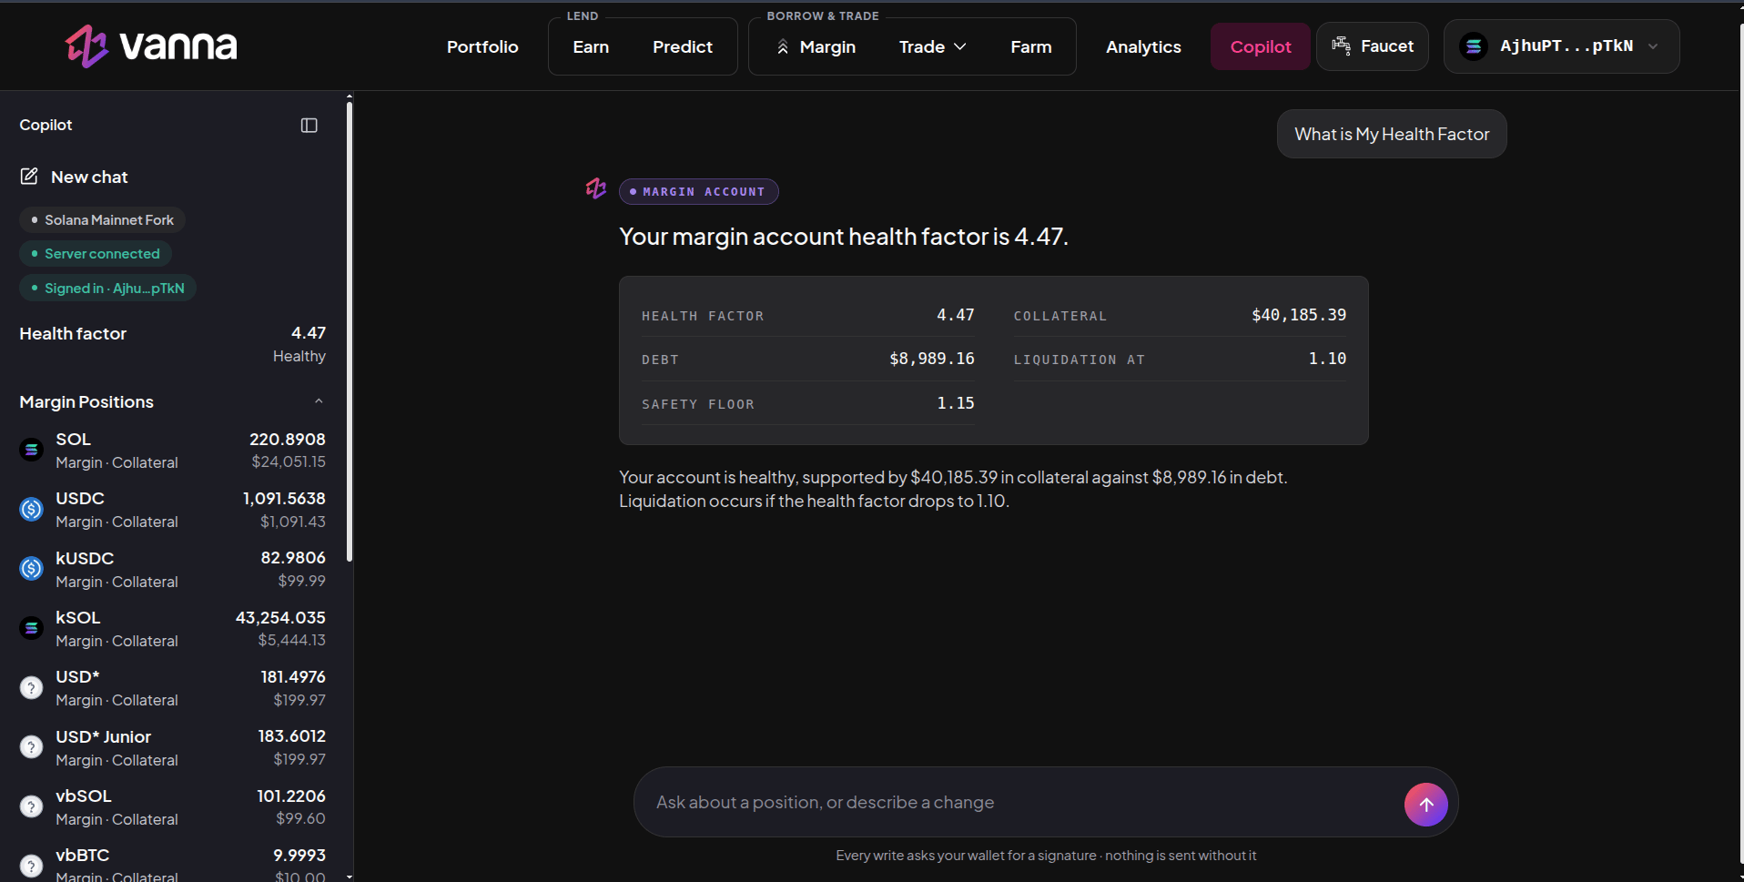1744x882 pixels.
Task: Click the Vanna assistant avatar icon
Action: pyautogui.click(x=596, y=188)
